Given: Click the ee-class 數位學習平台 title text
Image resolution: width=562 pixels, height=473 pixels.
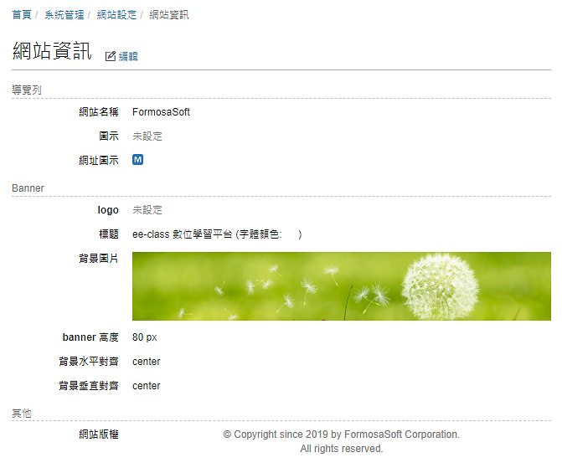Looking at the screenshot, I should pyautogui.click(x=182, y=234).
